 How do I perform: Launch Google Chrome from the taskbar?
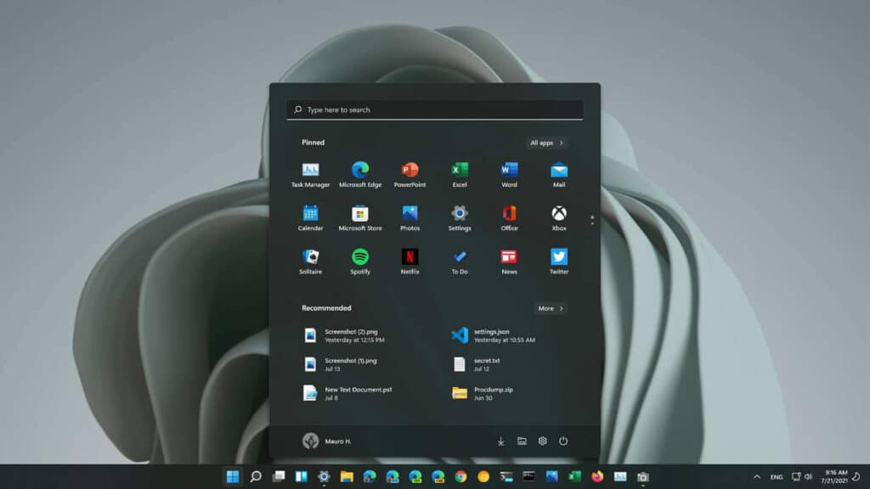click(x=460, y=476)
